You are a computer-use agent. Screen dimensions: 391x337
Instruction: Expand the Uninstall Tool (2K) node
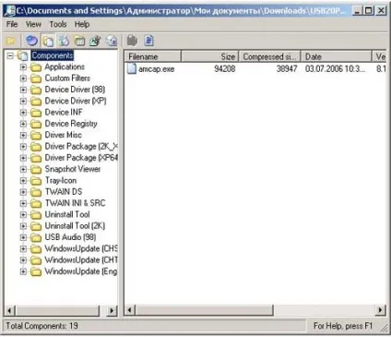23,226
